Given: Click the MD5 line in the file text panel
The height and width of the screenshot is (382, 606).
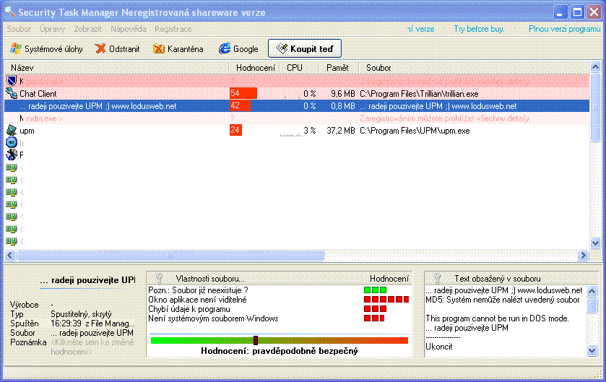Looking at the screenshot, I should [x=503, y=300].
